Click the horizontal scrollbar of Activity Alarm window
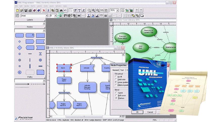 tap(86, 116)
